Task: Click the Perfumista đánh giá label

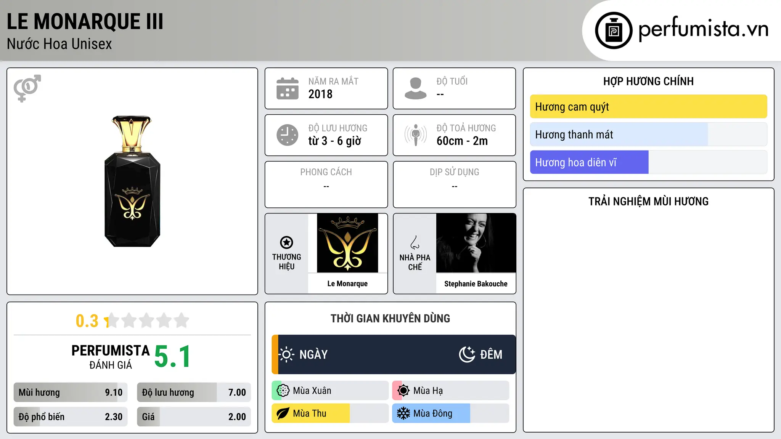Action: [111, 357]
